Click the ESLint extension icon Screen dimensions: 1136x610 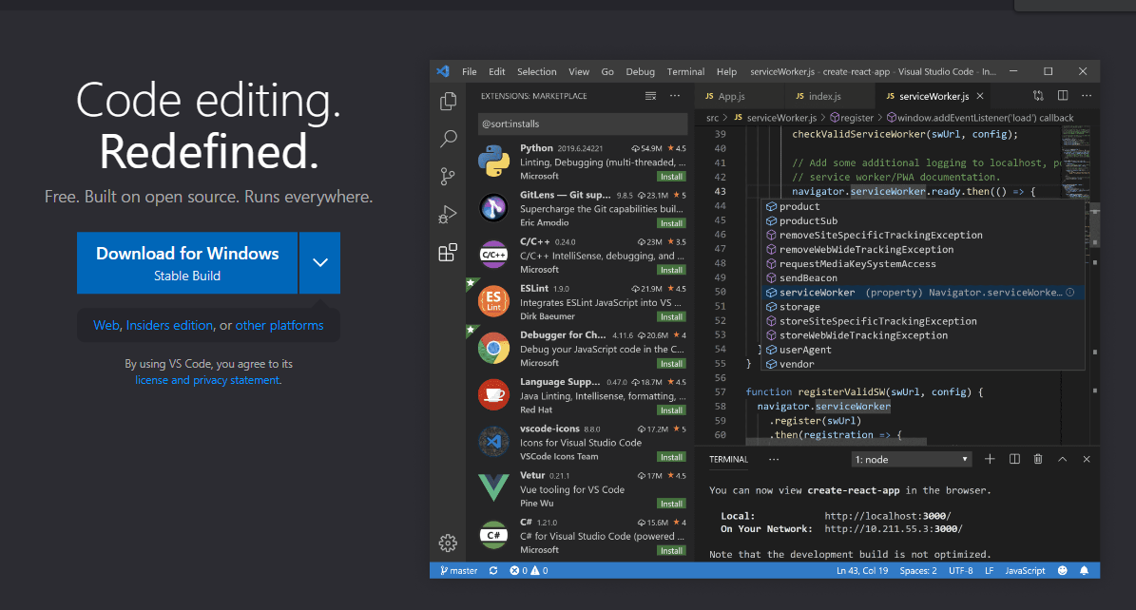[x=493, y=301]
